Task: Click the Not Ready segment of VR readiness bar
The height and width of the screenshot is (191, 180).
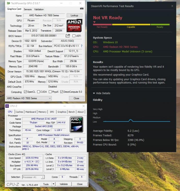Action: pyautogui.click(x=102, y=24)
